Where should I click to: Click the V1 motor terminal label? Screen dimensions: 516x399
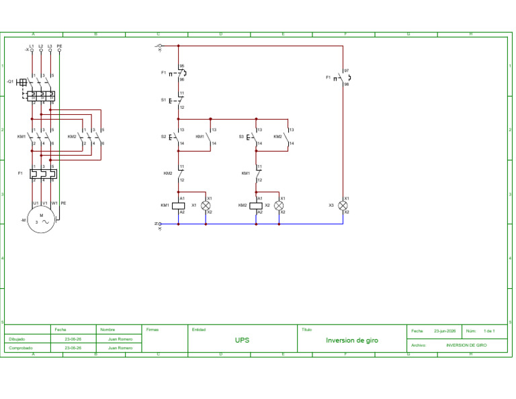coord(45,204)
